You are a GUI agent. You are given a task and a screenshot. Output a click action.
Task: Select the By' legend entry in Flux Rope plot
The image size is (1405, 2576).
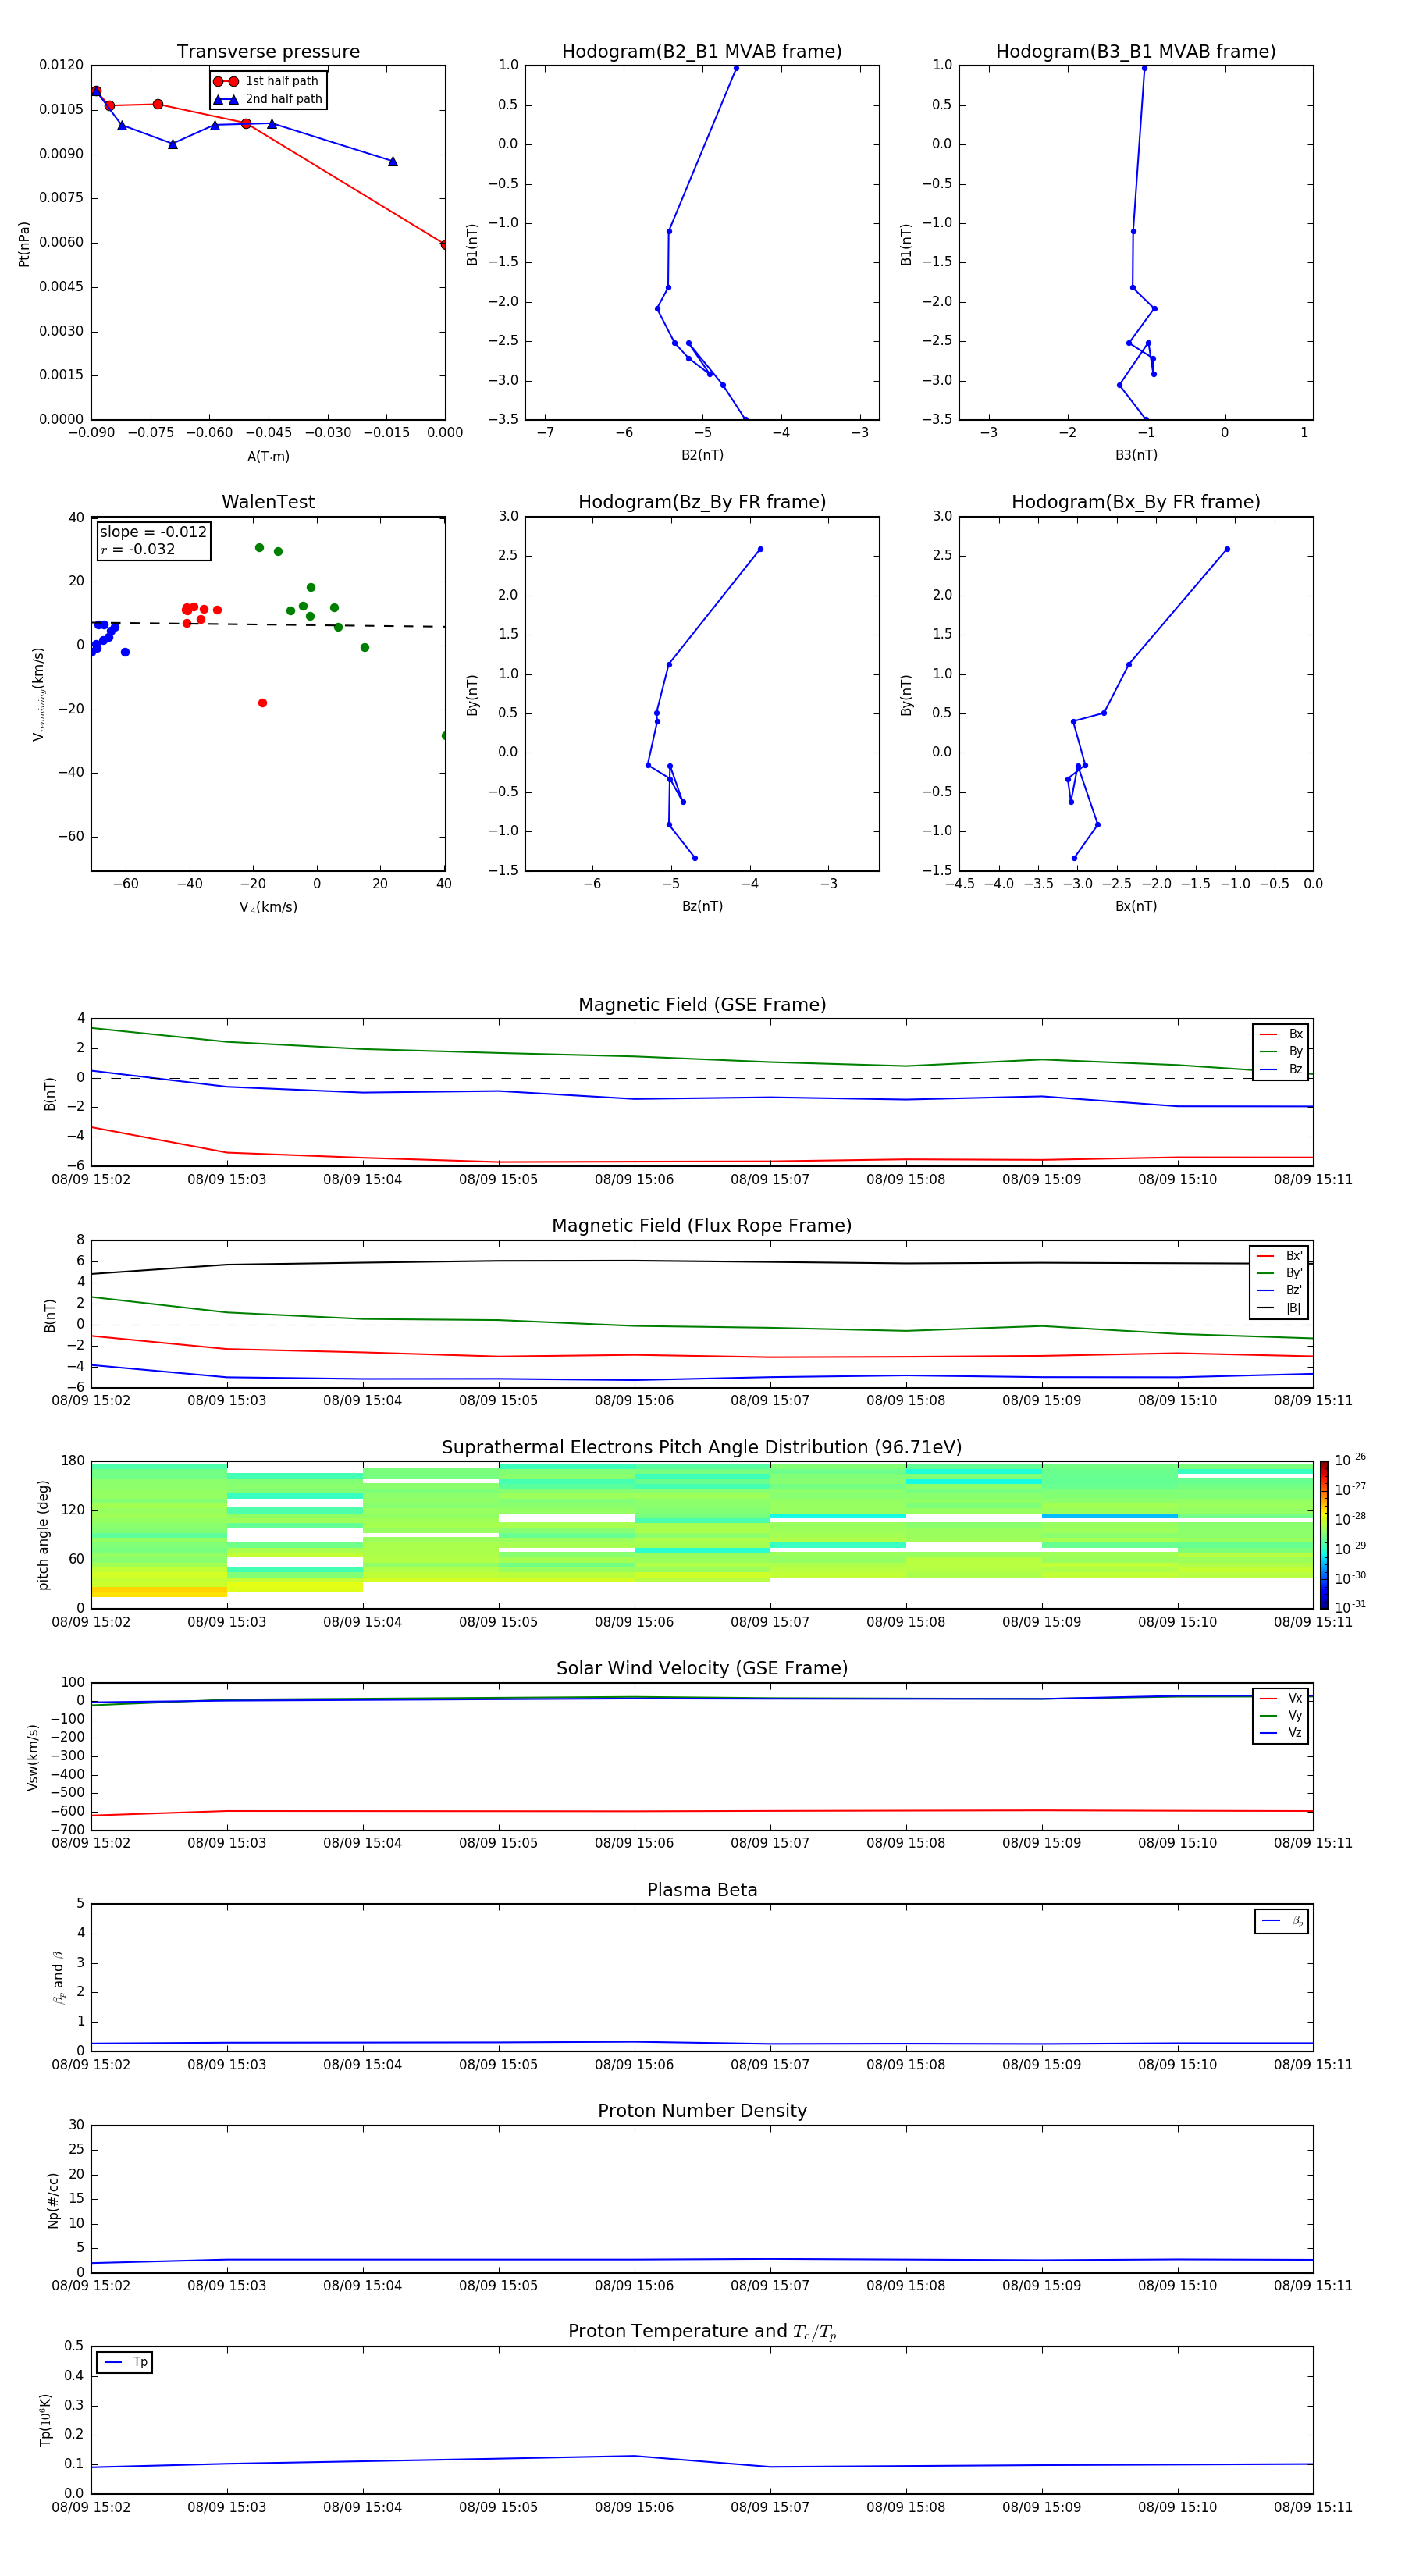click(1279, 1273)
